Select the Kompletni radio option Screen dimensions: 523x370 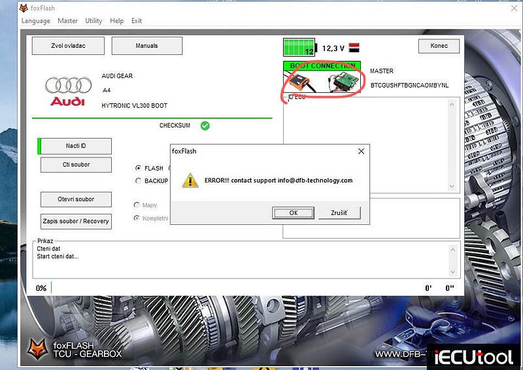click(x=137, y=218)
